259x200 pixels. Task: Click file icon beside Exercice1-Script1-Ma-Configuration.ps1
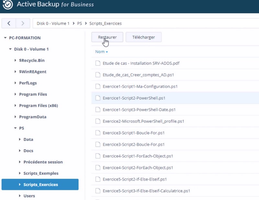98,87
